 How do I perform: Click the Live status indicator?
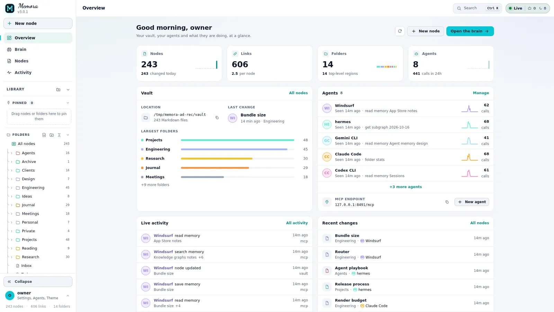coord(516,8)
